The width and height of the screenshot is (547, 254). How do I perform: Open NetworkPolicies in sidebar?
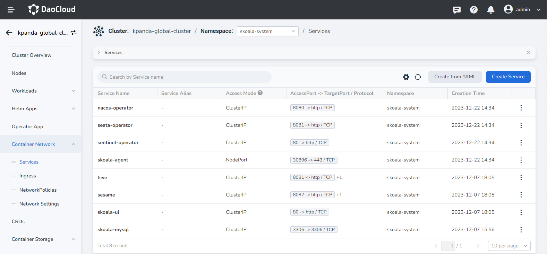(38, 190)
